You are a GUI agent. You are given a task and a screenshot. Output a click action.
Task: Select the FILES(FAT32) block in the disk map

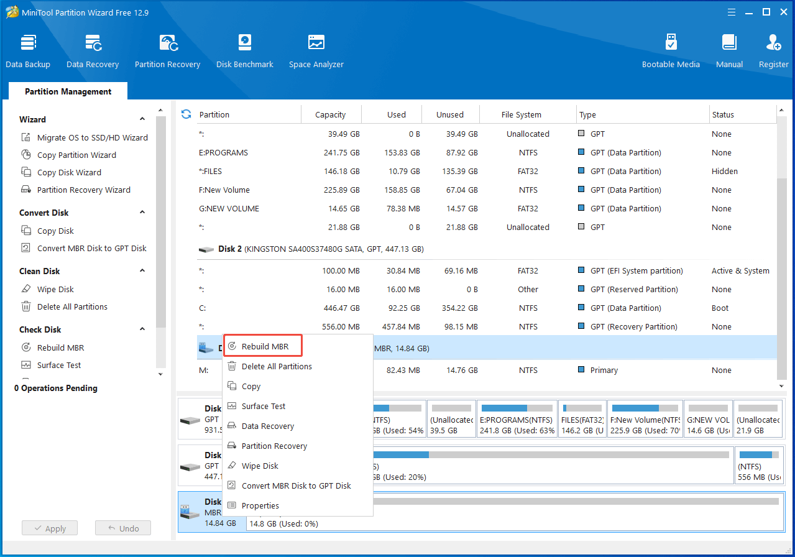(582, 420)
